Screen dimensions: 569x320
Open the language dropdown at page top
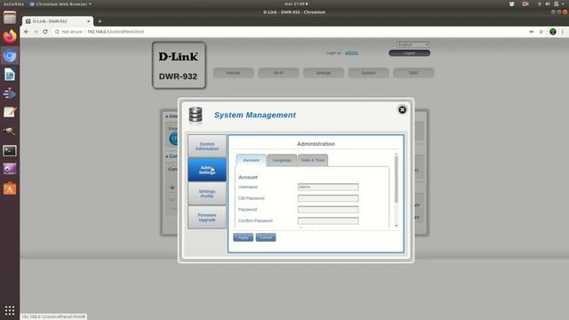point(413,44)
